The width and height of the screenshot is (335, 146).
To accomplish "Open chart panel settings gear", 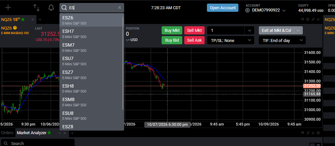I will click(x=308, y=19).
